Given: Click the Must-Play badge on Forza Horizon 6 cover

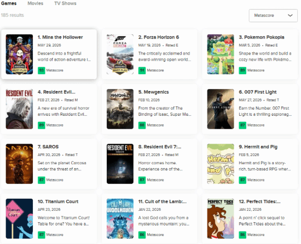Looking at the screenshot, I should click(x=120, y=68).
